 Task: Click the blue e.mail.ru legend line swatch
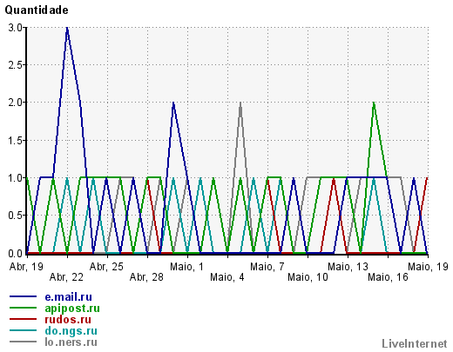24,296
